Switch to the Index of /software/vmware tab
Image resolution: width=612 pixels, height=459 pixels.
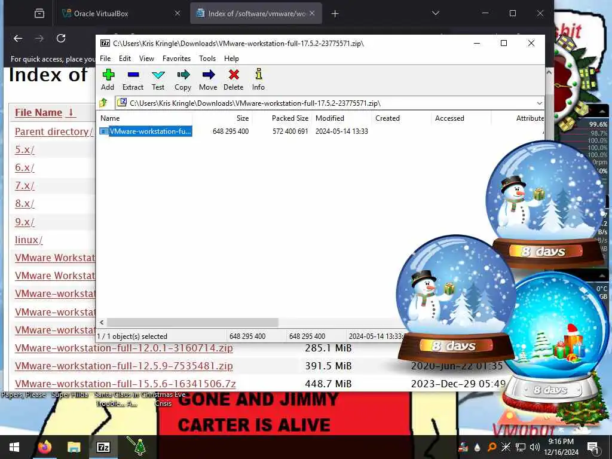coord(256,14)
